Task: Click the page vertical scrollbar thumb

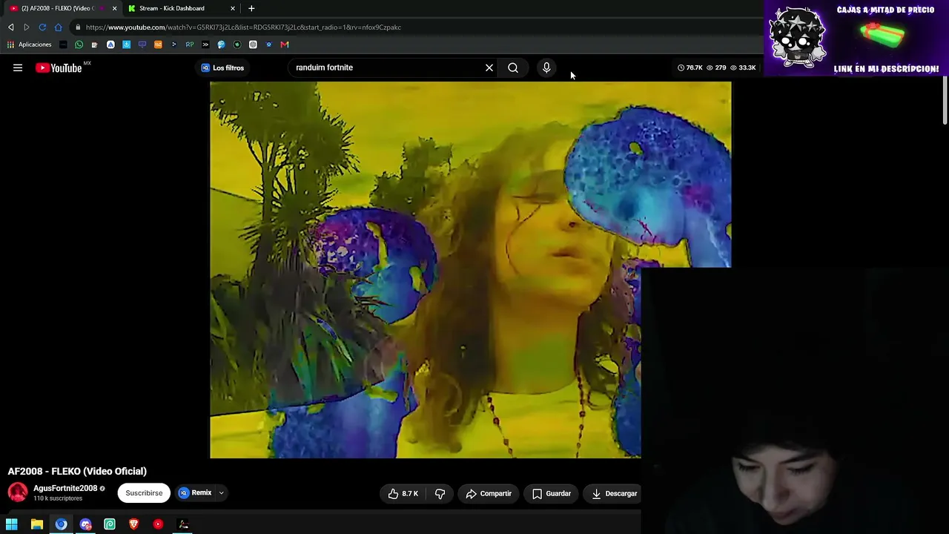Action: [945, 99]
